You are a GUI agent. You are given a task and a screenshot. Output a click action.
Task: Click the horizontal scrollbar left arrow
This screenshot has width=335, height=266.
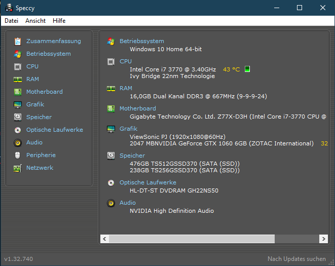point(105,239)
